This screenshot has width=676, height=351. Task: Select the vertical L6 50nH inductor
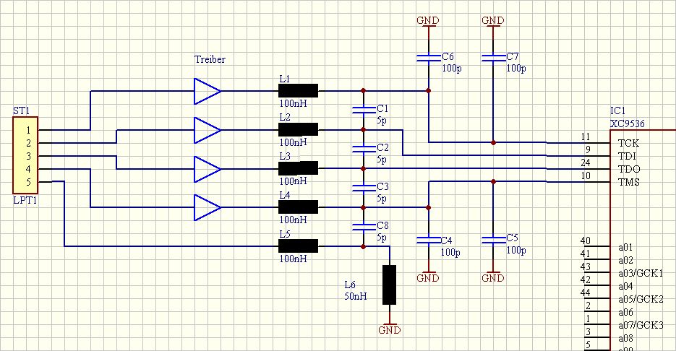pyautogui.click(x=389, y=285)
